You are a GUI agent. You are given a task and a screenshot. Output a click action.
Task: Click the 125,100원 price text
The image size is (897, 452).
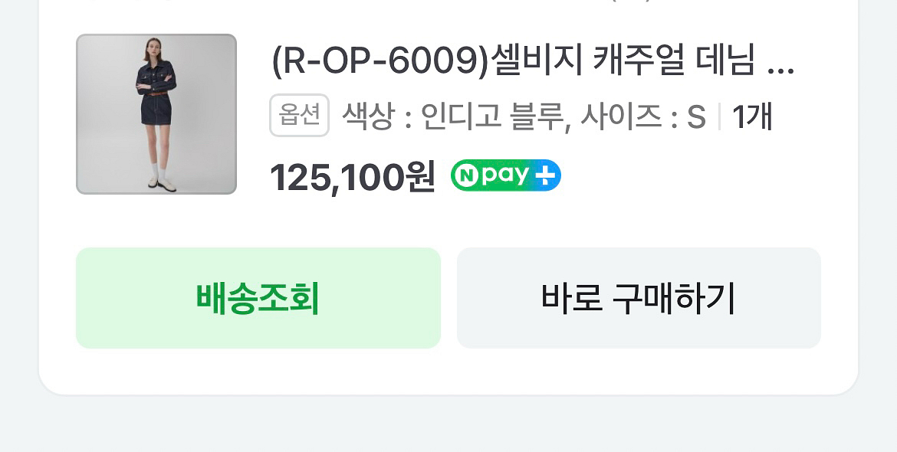(x=353, y=177)
